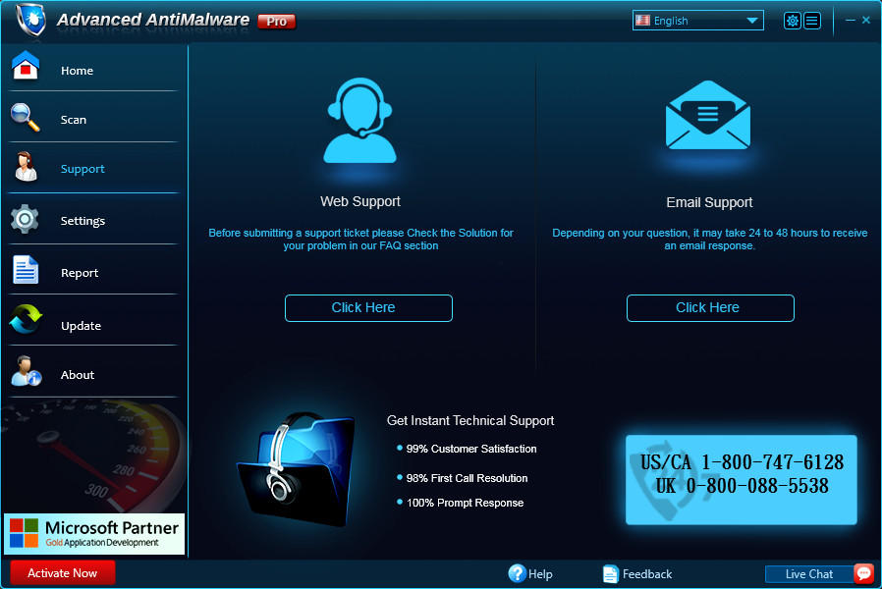Click the Web Support headset icon
Image resolution: width=882 pixels, height=589 pixels.
point(360,120)
